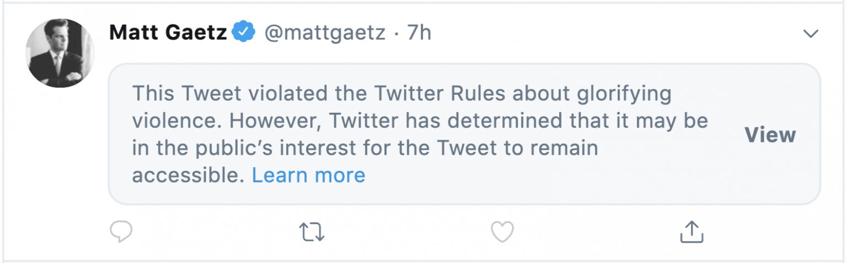847x263 pixels.
Task: Visit the @mattgaetz handle
Action: point(325,33)
